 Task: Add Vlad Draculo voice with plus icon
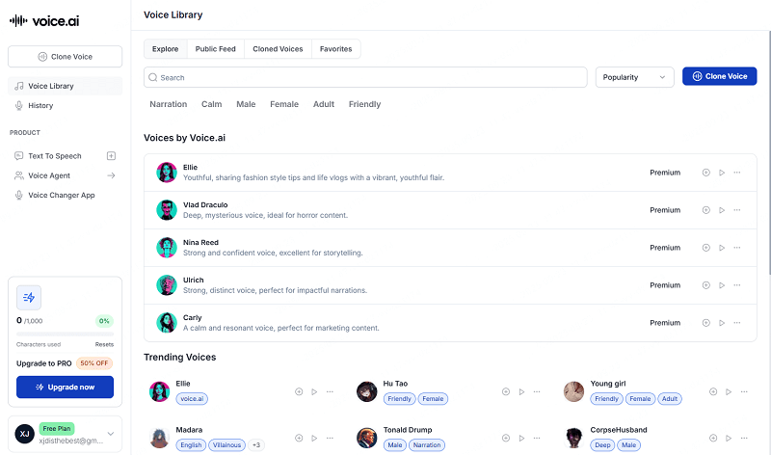[706, 210]
